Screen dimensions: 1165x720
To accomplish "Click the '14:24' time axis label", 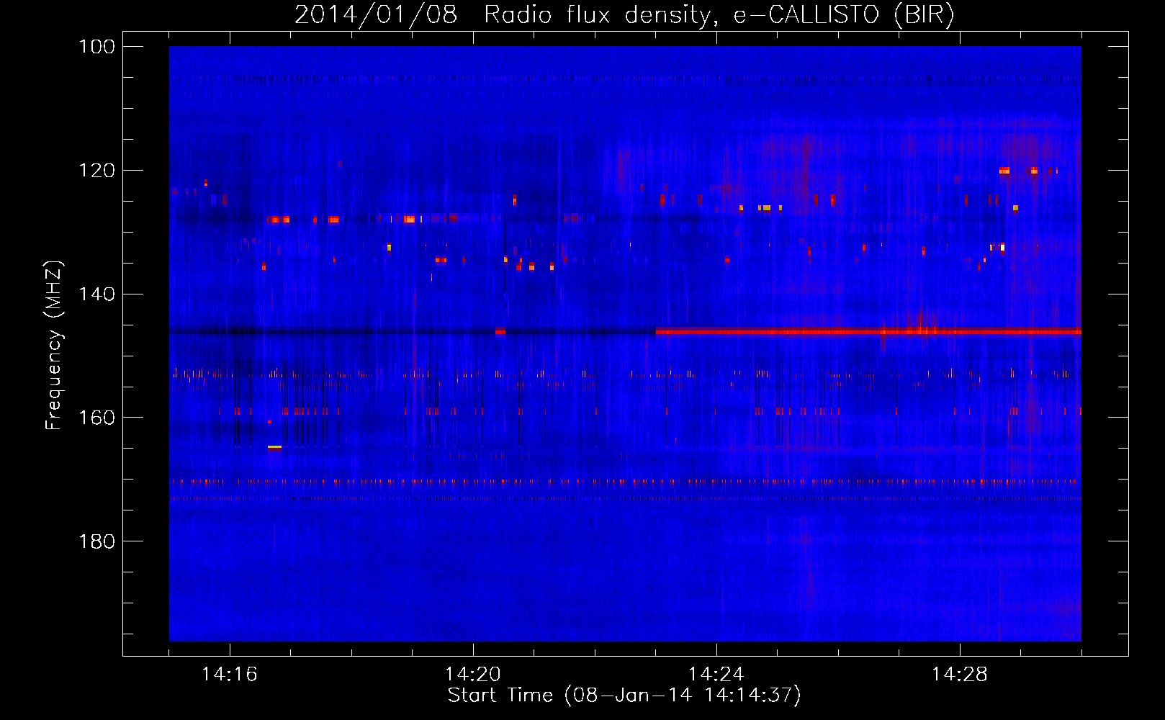I will pyautogui.click(x=716, y=675).
